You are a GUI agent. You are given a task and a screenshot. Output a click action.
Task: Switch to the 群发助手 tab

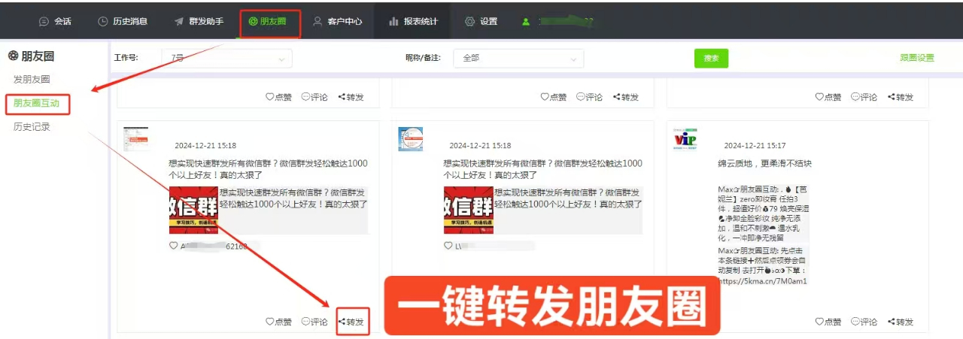199,21
